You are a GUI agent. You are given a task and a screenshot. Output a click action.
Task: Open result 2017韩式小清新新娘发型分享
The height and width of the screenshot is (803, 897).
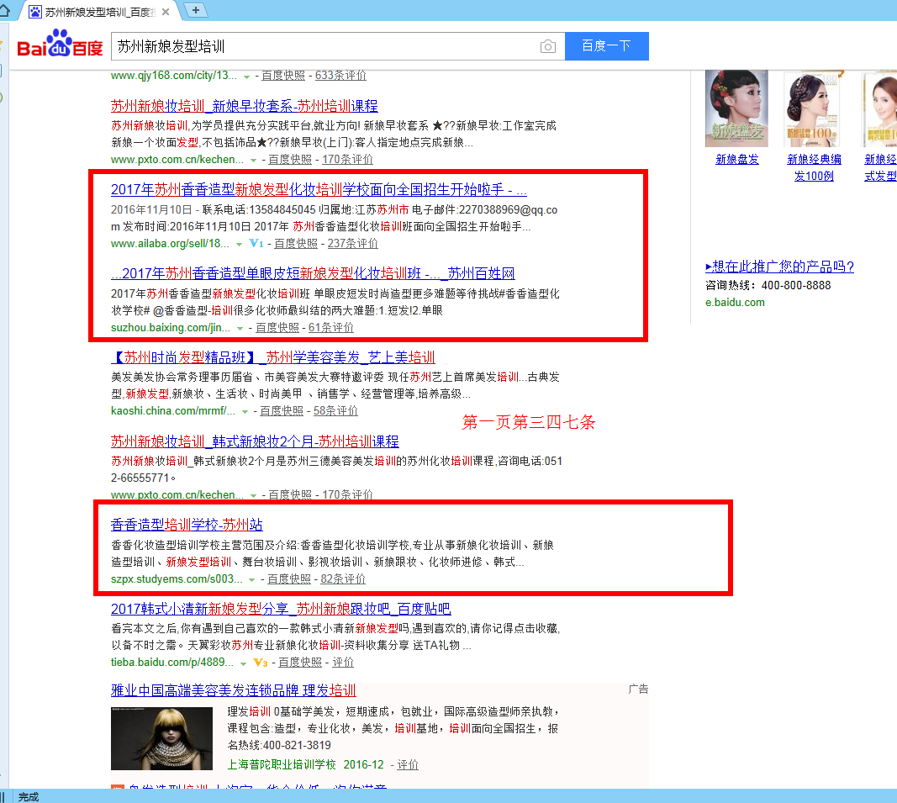point(281,609)
